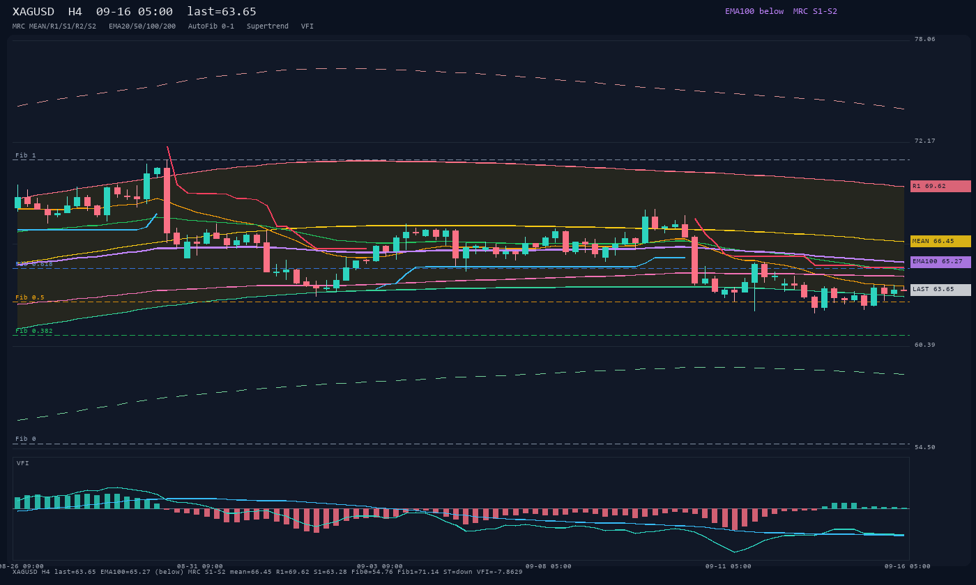
Task: Click the 72.17 price axis label
Action: (925, 141)
